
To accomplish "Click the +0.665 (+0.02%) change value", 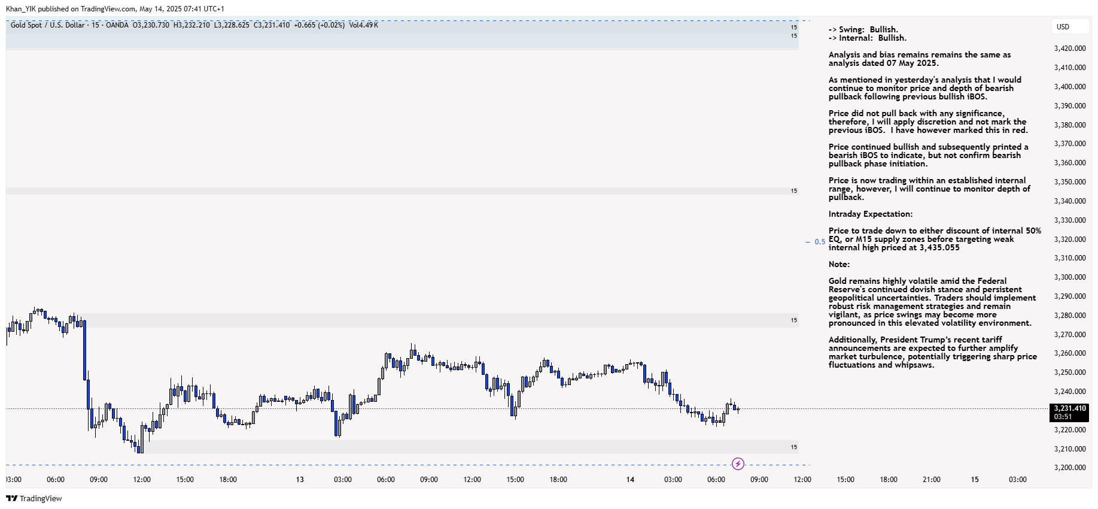I will pyautogui.click(x=320, y=25).
